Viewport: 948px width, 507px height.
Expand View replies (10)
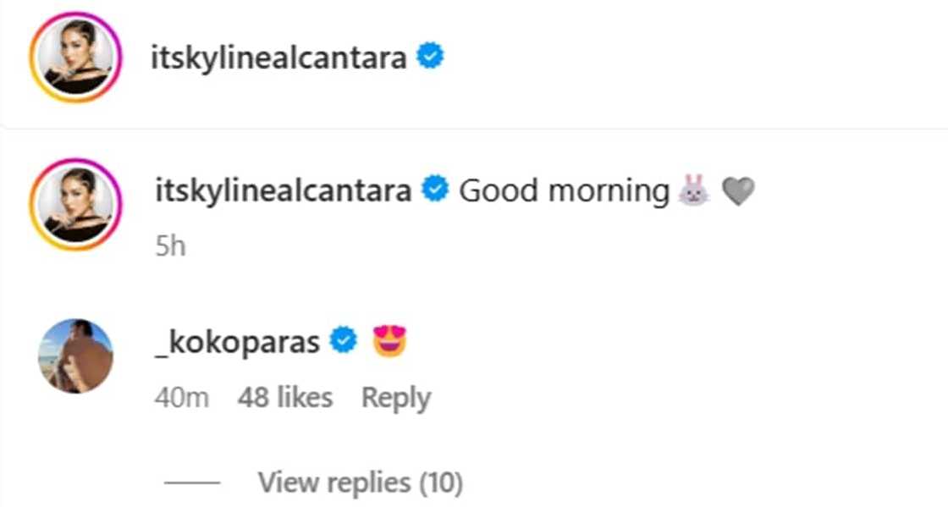click(x=361, y=482)
